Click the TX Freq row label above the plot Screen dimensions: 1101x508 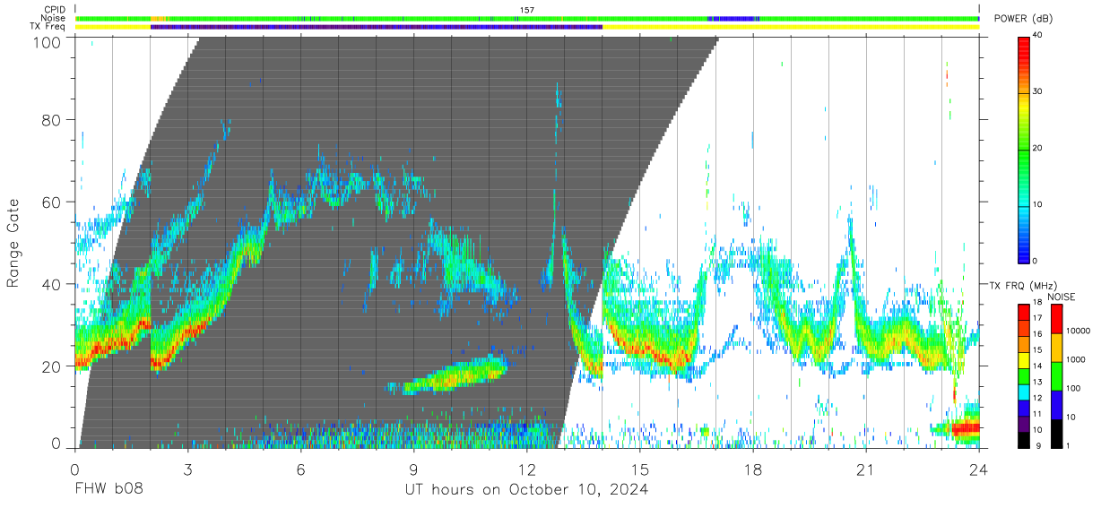click(x=48, y=27)
